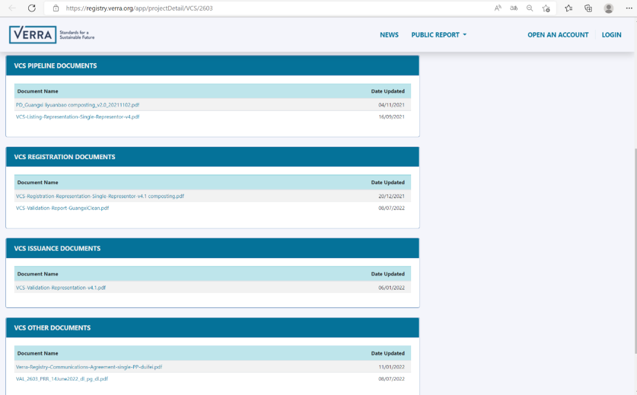
Task: Open the Favorites list icon
Action: pyautogui.click(x=569, y=8)
